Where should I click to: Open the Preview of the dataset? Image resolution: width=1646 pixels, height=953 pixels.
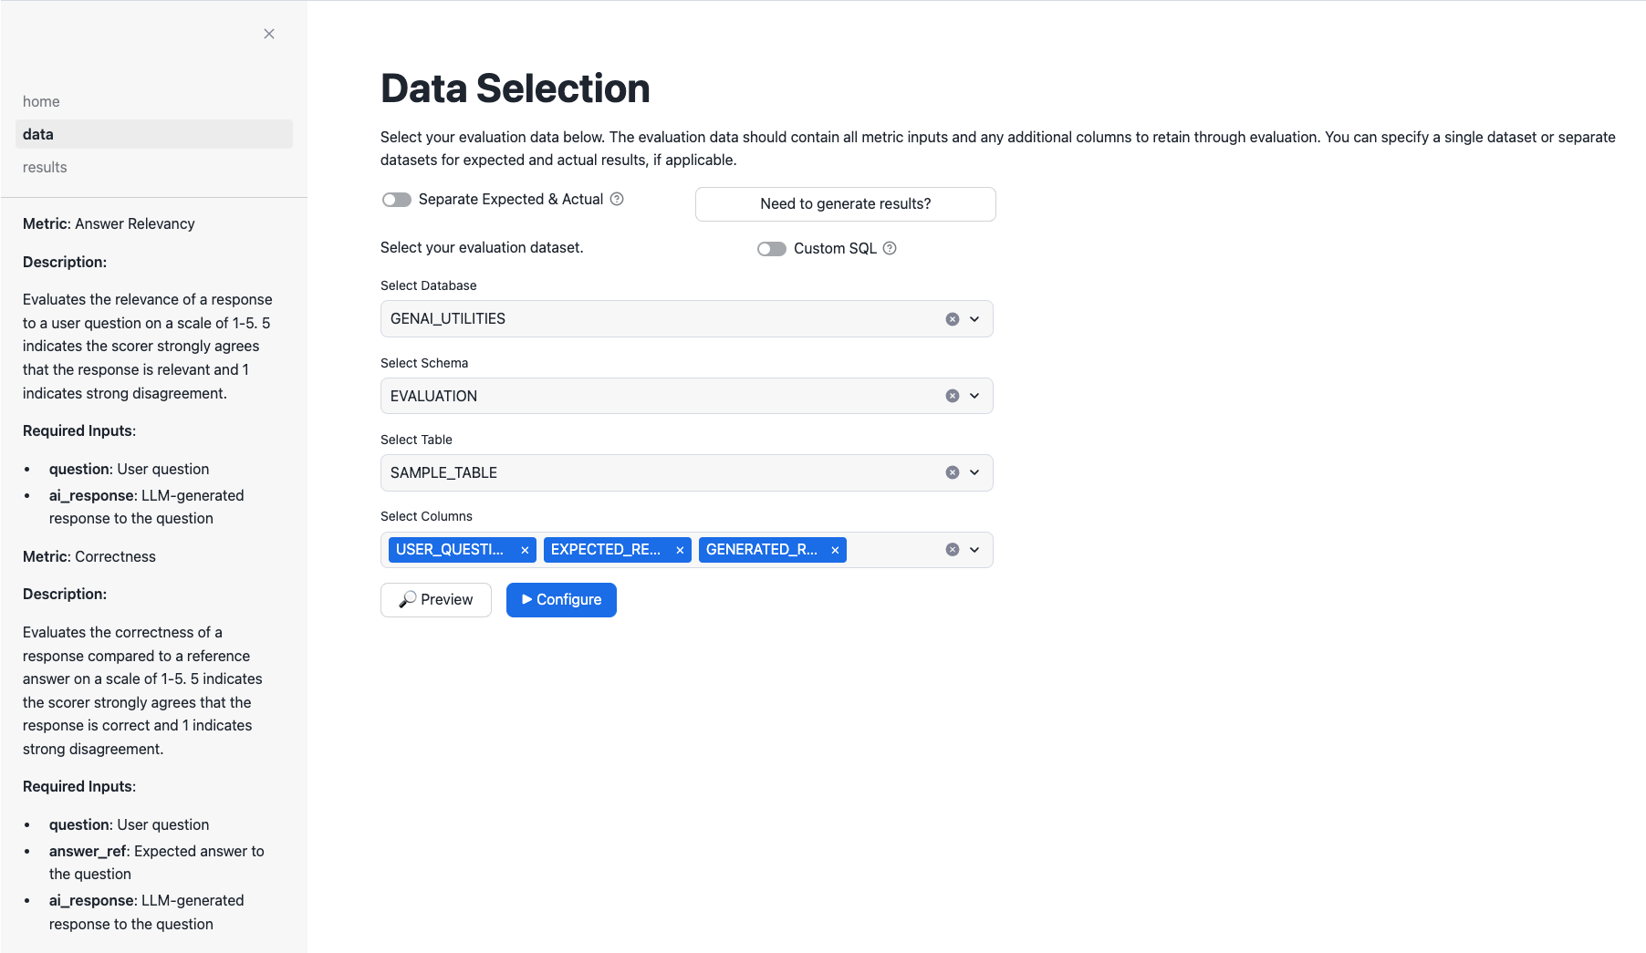(x=435, y=599)
